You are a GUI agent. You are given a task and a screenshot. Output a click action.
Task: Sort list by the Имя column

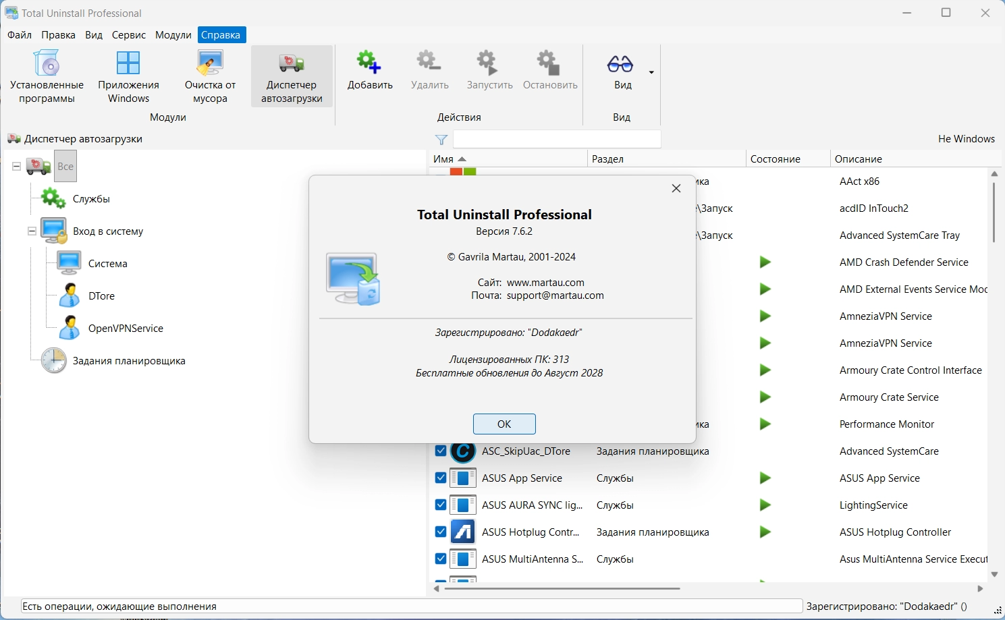tap(508, 159)
